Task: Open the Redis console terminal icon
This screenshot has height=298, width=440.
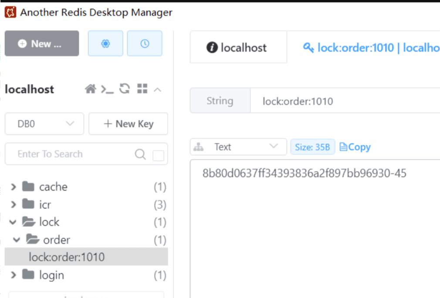Action: click(107, 89)
